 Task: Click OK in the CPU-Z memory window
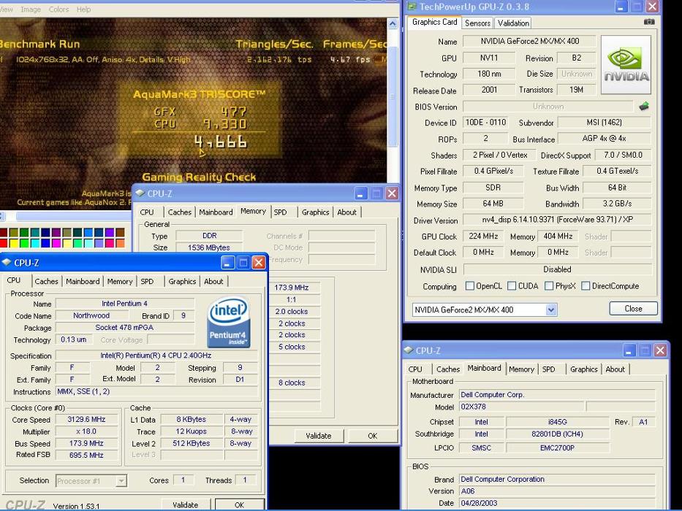(372, 436)
